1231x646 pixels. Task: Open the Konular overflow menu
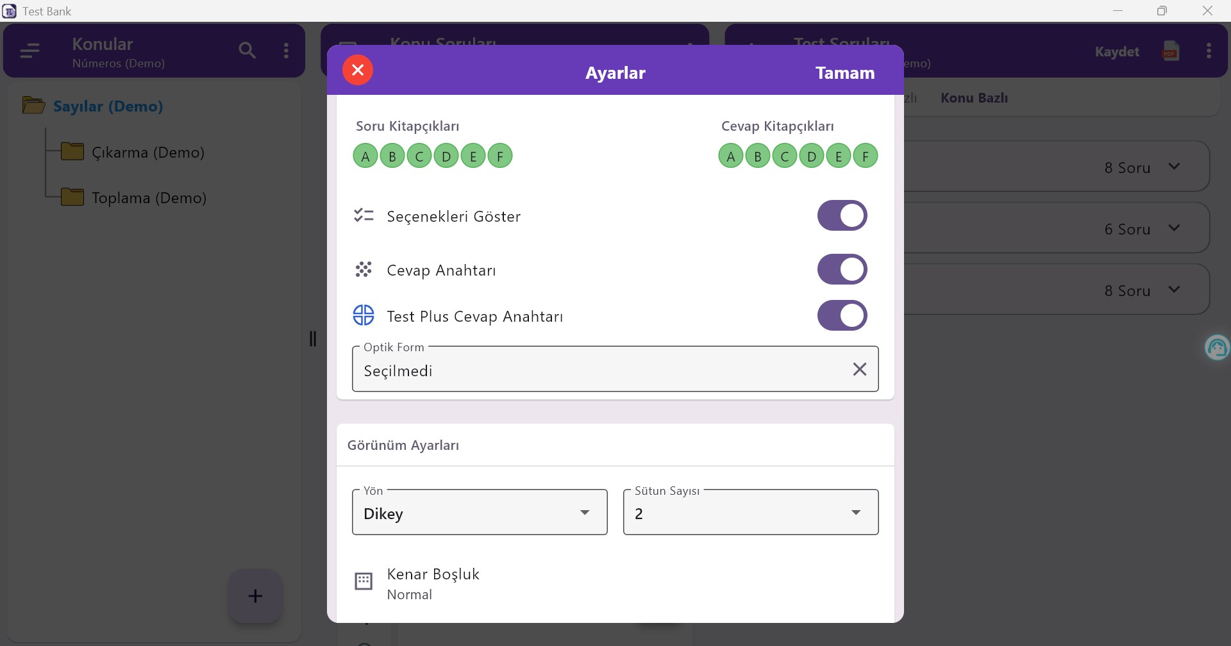coord(287,51)
